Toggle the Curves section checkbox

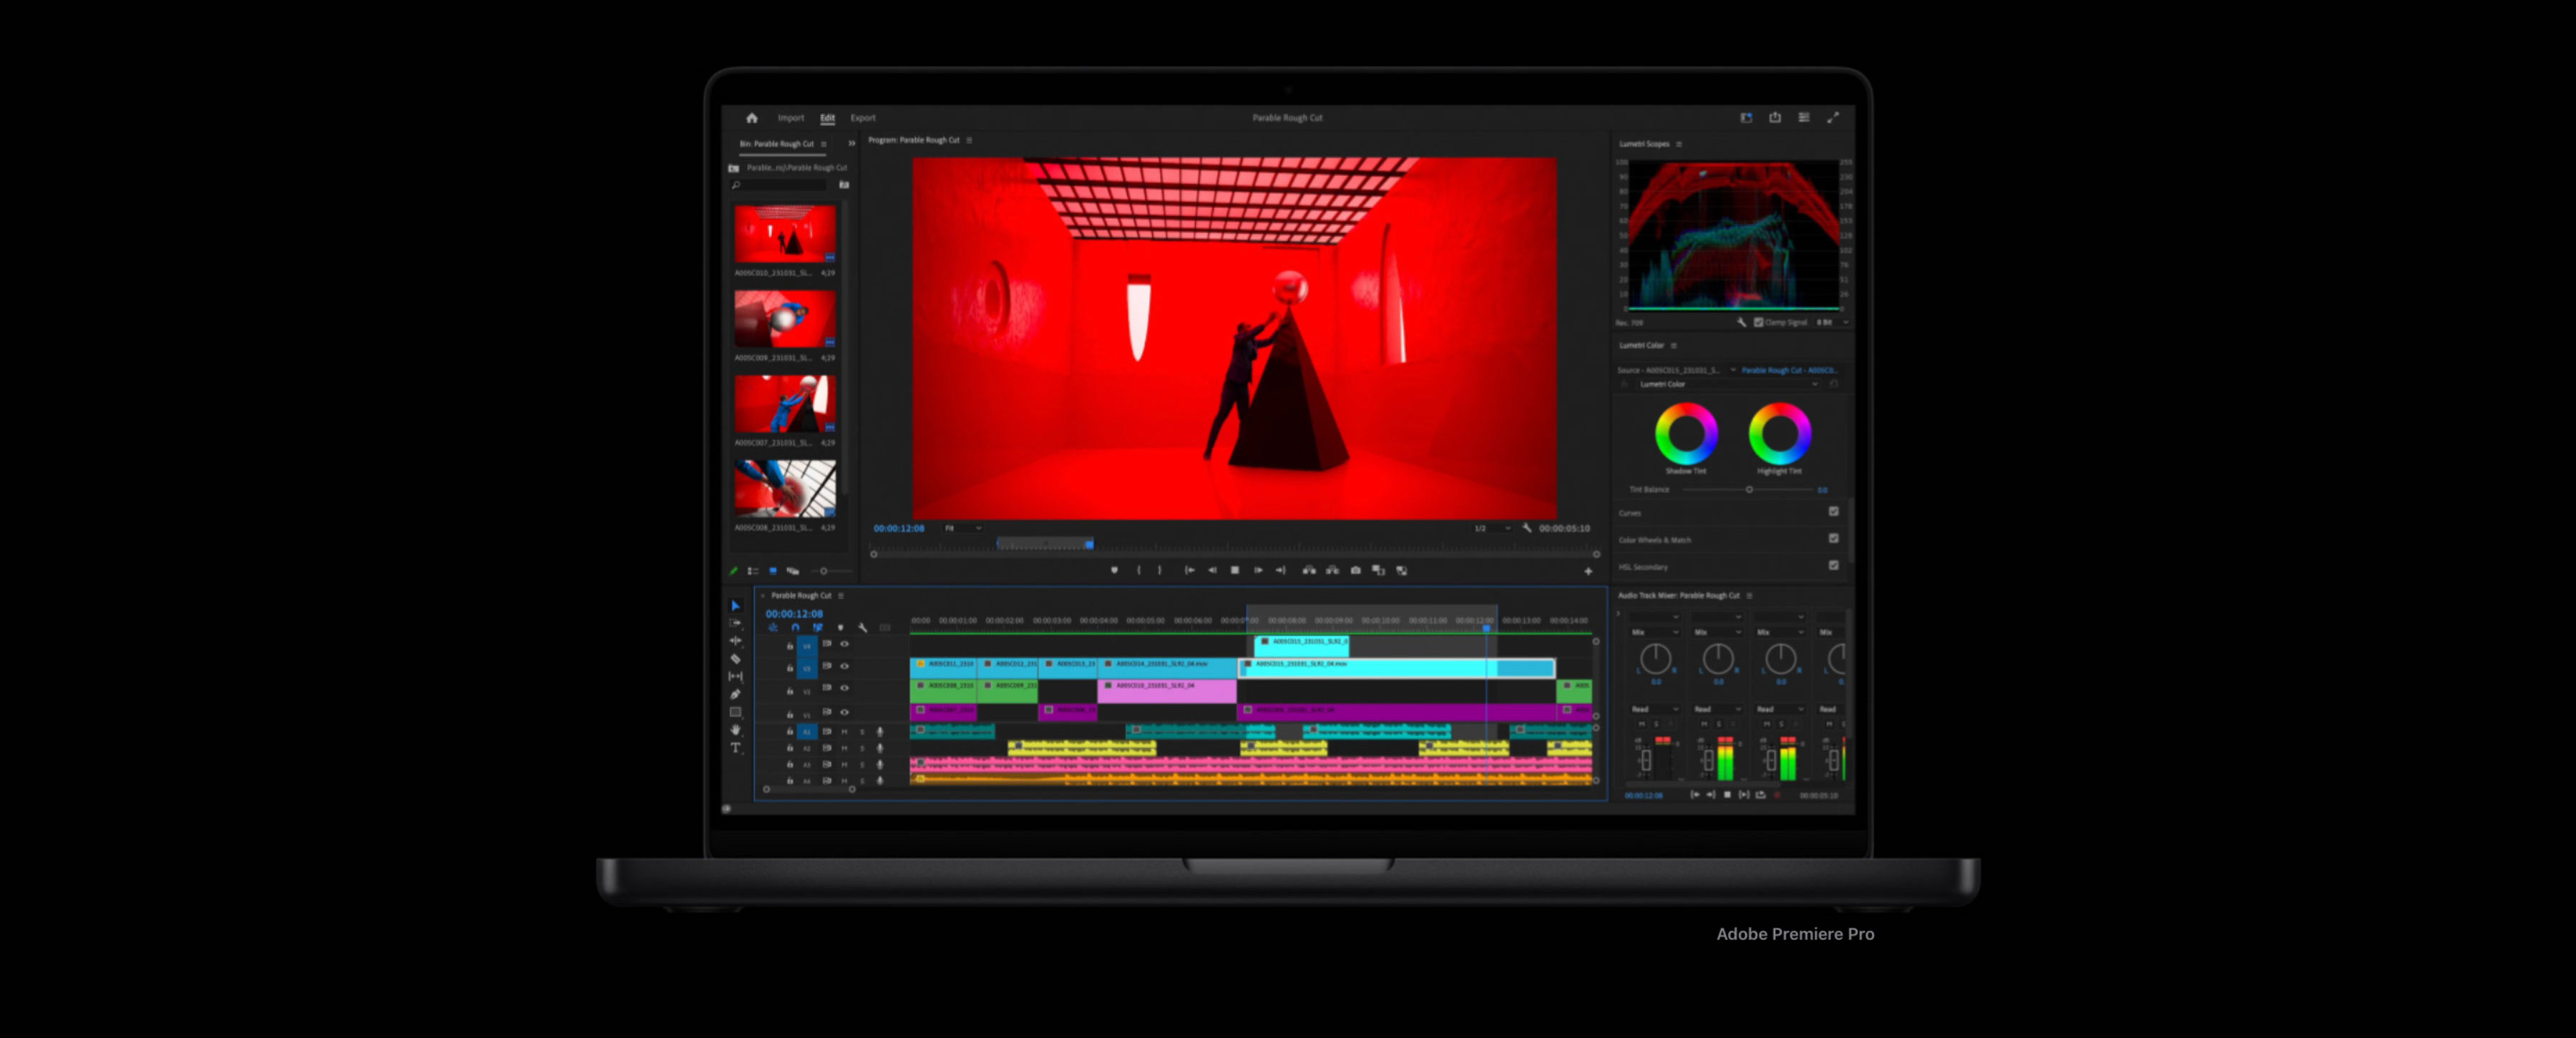1834,512
